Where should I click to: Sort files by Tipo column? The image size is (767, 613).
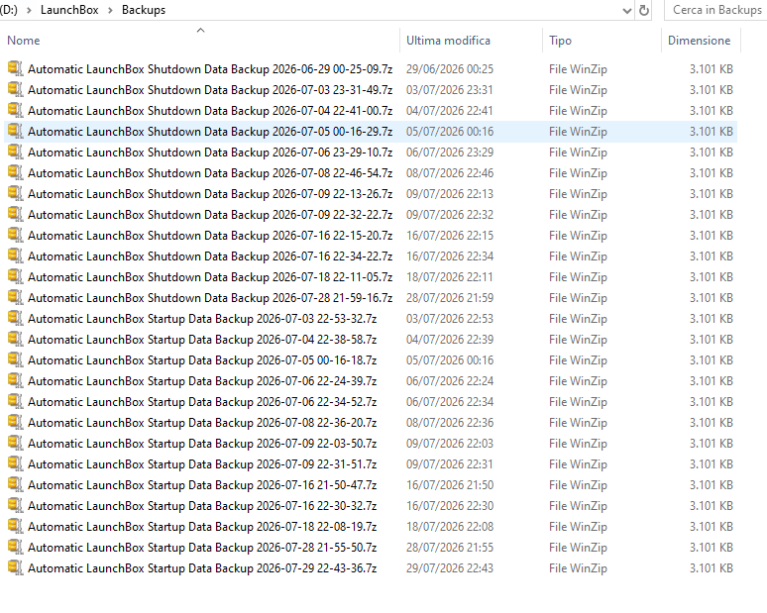[x=560, y=41]
